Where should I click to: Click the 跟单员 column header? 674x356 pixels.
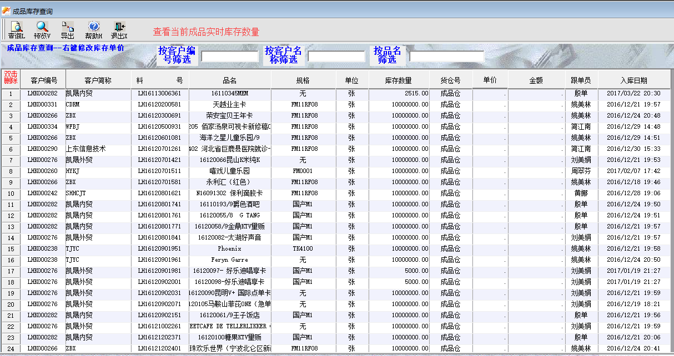point(581,80)
